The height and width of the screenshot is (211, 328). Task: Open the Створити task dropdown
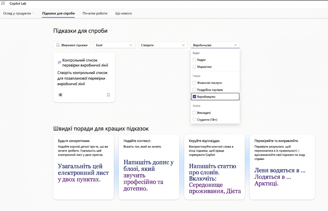[163, 45]
